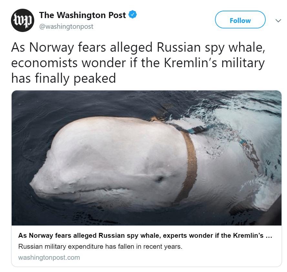Open the beluga whale photo
The width and height of the screenshot is (287, 272).
point(147,158)
